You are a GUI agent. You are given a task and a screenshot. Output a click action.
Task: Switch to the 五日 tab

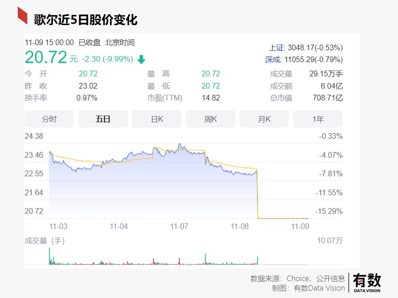pos(103,119)
